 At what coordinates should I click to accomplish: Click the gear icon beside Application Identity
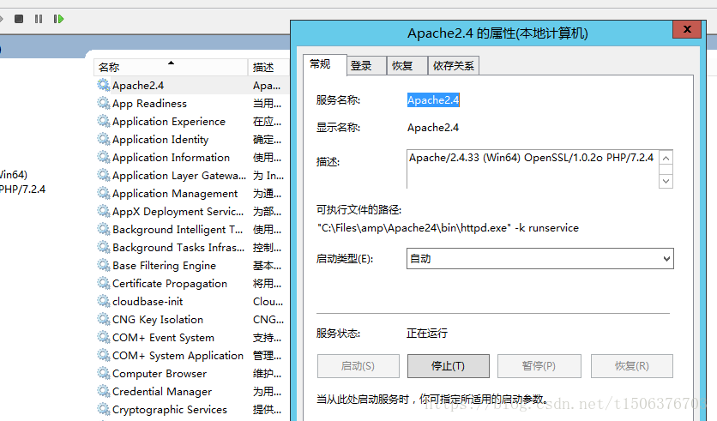click(x=103, y=139)
